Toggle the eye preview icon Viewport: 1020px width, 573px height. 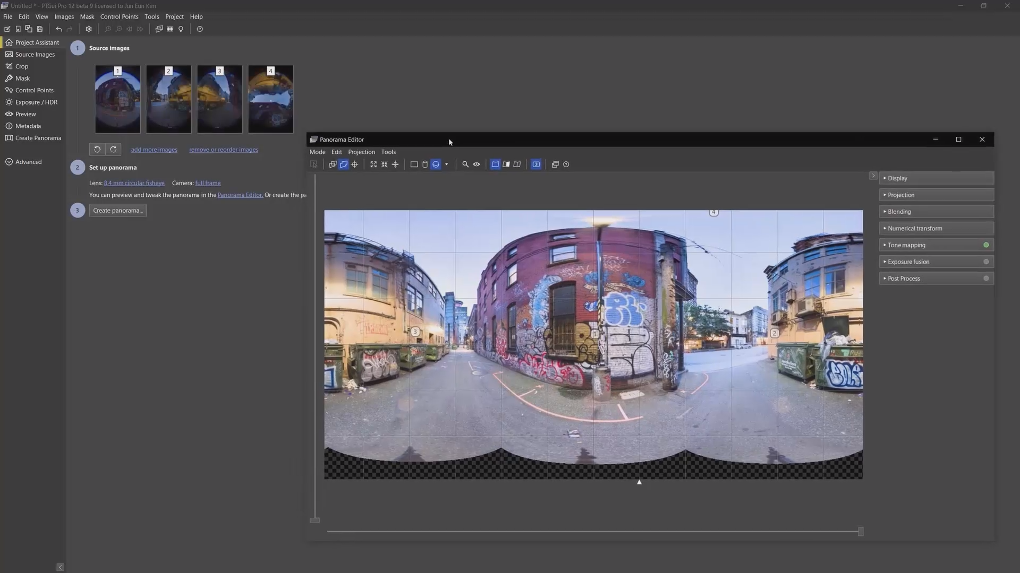[477, 164]
